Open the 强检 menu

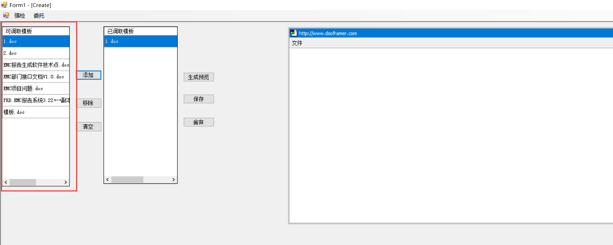[x=20, y=15]
